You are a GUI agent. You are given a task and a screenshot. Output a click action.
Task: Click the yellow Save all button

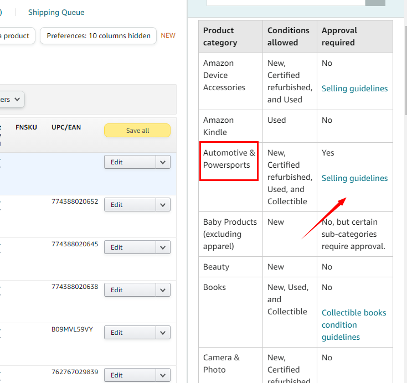(x=137, y=131)
